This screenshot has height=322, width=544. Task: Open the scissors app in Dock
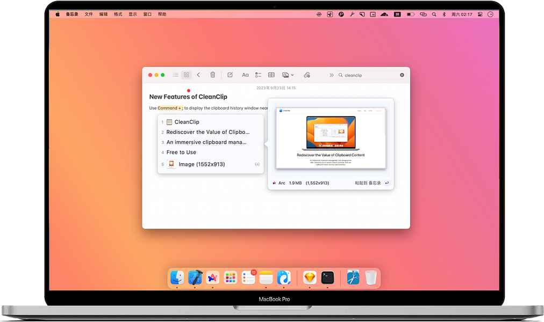click(353, 277)
